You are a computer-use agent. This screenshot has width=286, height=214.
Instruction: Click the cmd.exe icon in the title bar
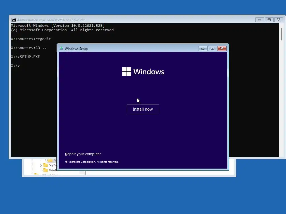14,20
